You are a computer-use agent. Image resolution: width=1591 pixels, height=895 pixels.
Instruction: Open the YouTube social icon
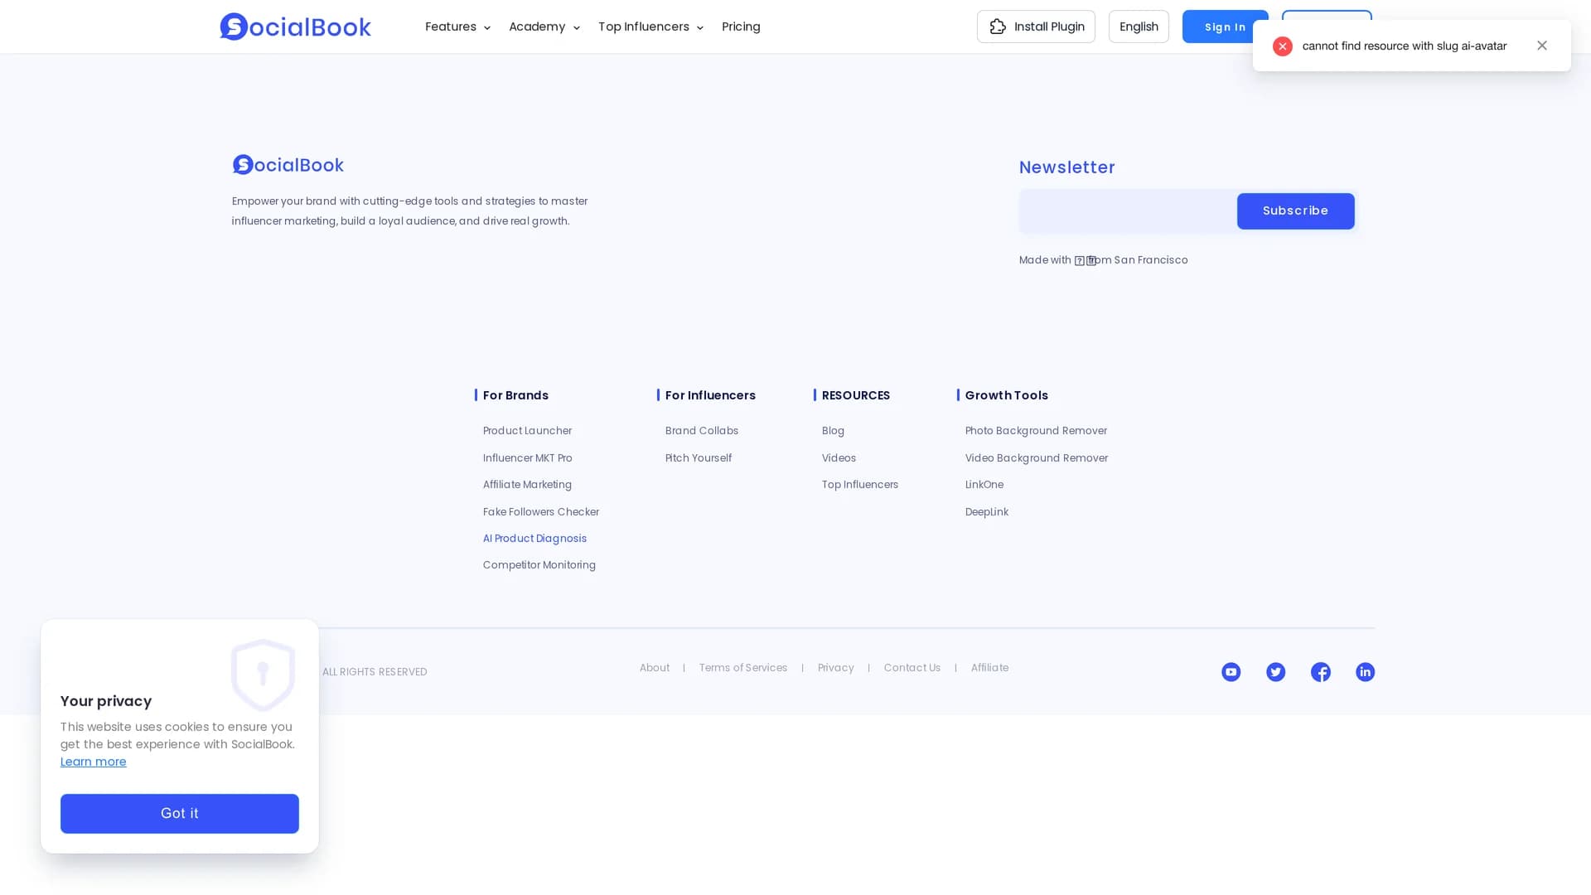(1231, 672)
